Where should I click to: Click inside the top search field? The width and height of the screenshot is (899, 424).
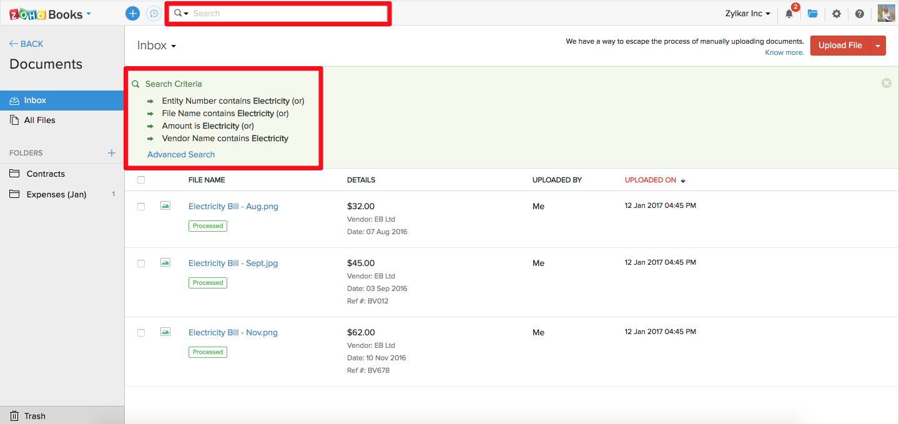[x=278, y=13]
